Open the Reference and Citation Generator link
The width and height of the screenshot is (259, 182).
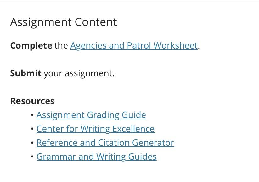pyautogui.click(x=105, y=143)
